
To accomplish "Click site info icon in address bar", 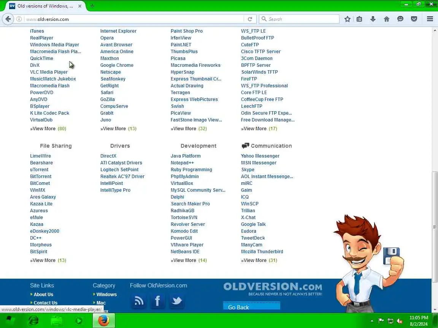I will 19,19.
